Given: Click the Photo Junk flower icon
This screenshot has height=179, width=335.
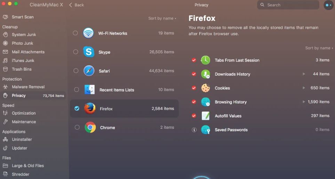Looking at the screenshot, I should (x=5, y=43).
